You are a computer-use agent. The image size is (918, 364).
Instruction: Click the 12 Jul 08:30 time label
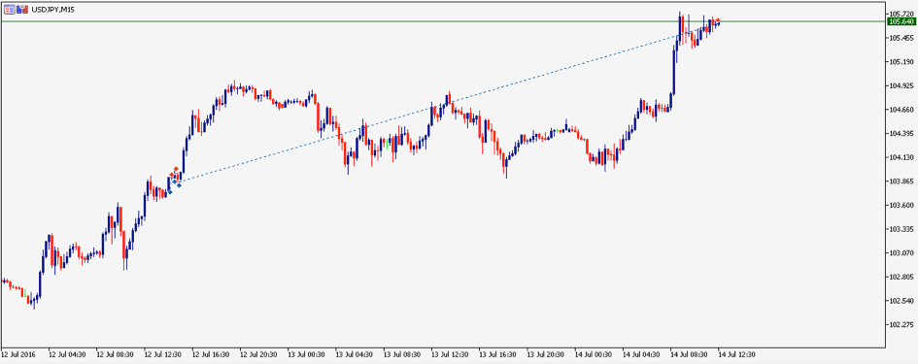[116, 354]
